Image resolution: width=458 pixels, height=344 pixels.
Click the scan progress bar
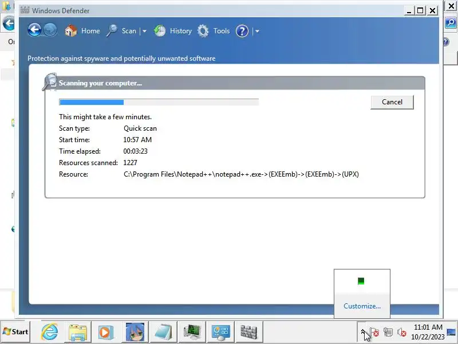click(x=159, y=102)
